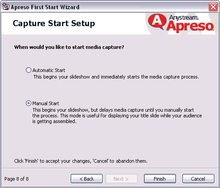Cancel the First Start Wizard

pos(198,179)
